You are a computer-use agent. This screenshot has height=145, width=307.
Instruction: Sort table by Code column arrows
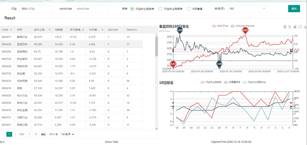[x=11, y=30]
